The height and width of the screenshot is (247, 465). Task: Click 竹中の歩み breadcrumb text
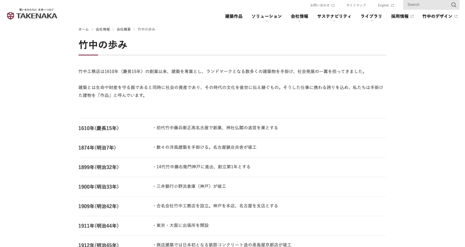click(x=146, y=29)
